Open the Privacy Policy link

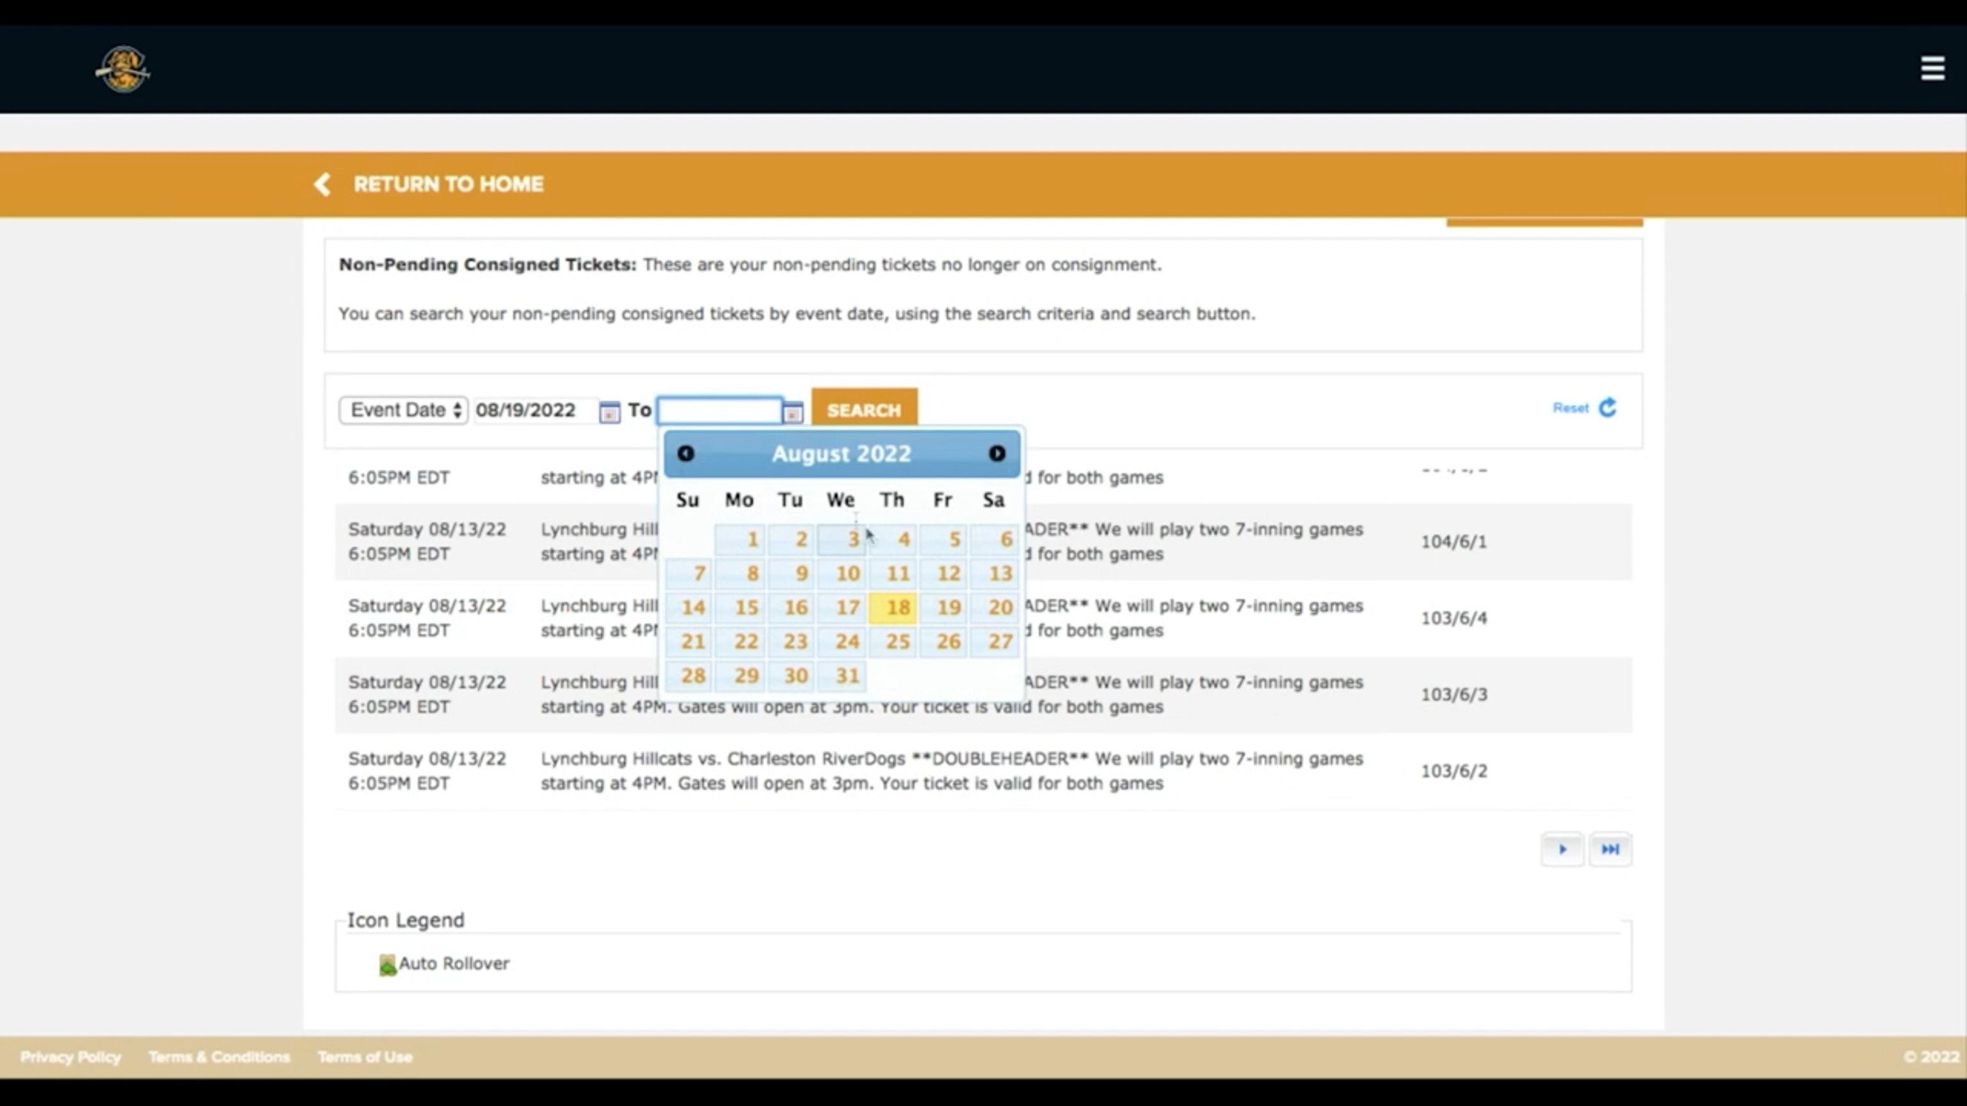[x=70, y=1057]
